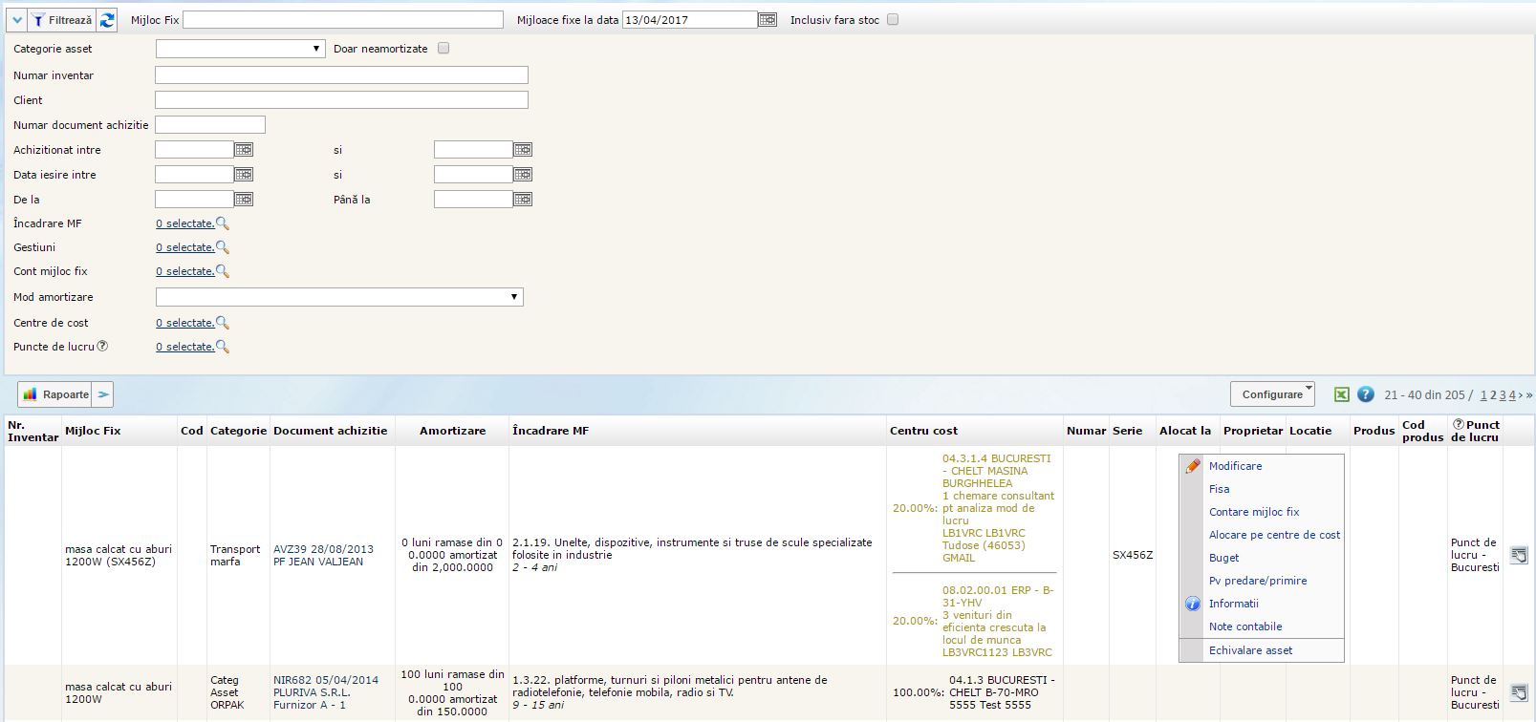Screen dimensions: 1536x722
Task: Open the AVZ39 28/08/2013 document link
Action: point(323,549)
